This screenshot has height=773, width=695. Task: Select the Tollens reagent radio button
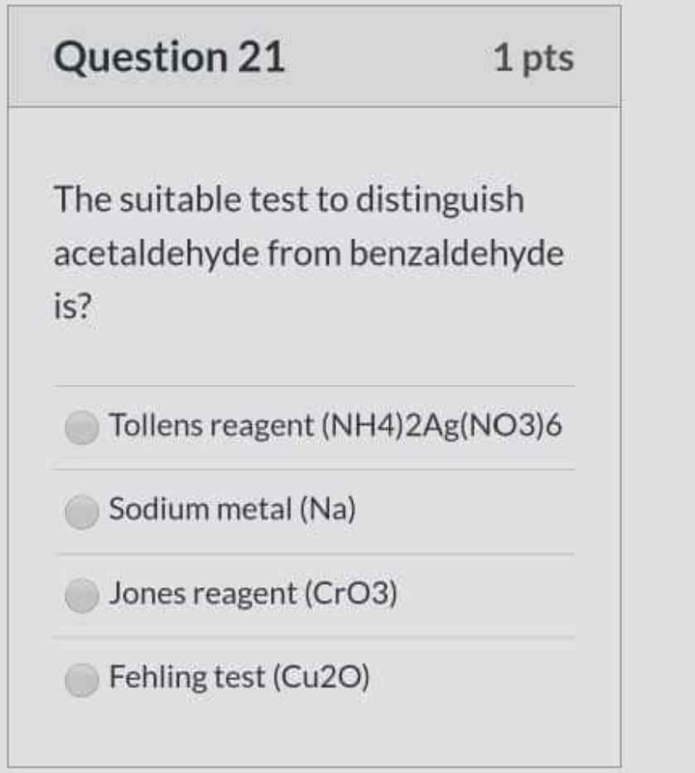click(x=82, y=427)
